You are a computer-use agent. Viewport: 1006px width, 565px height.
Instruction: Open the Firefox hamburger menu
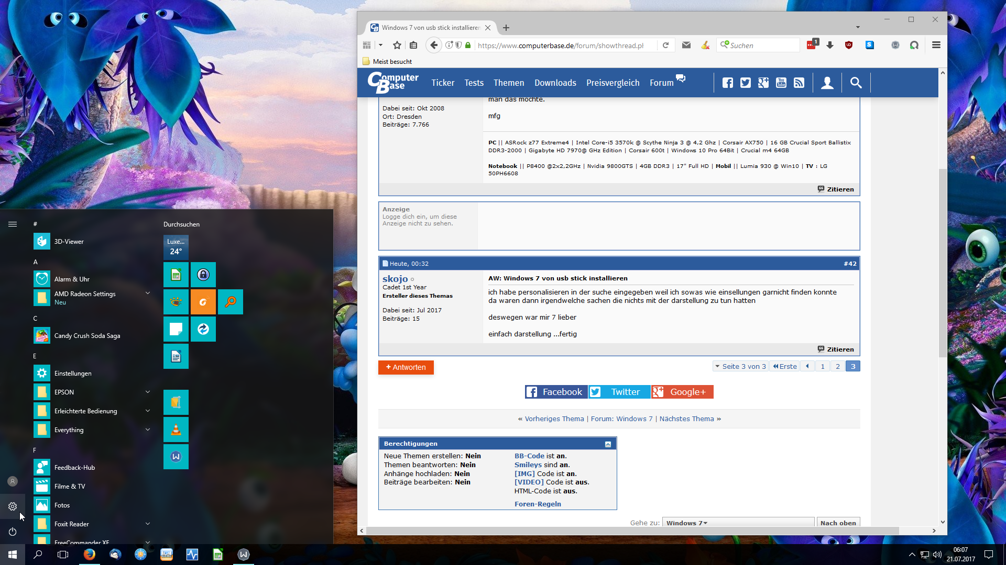point(936,46)
